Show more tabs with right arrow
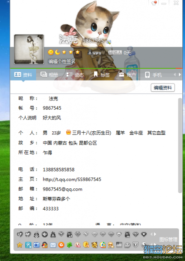Screen dimensions: 185x261 pyautogui.click(x=180, y=74)
